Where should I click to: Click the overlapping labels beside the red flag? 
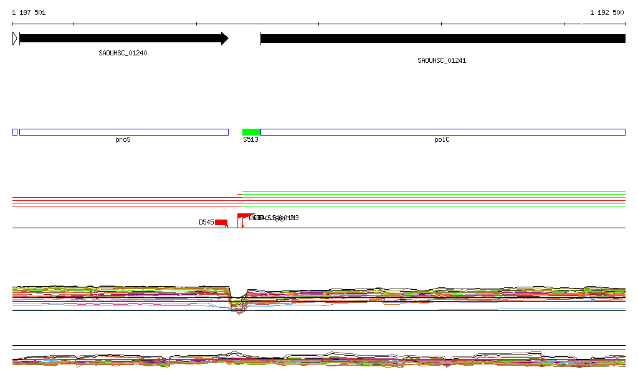(x=274, y=218)
